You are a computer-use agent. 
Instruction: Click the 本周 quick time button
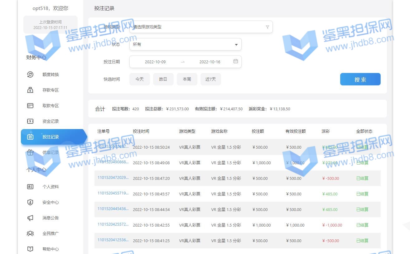click(x=187, y=79)
